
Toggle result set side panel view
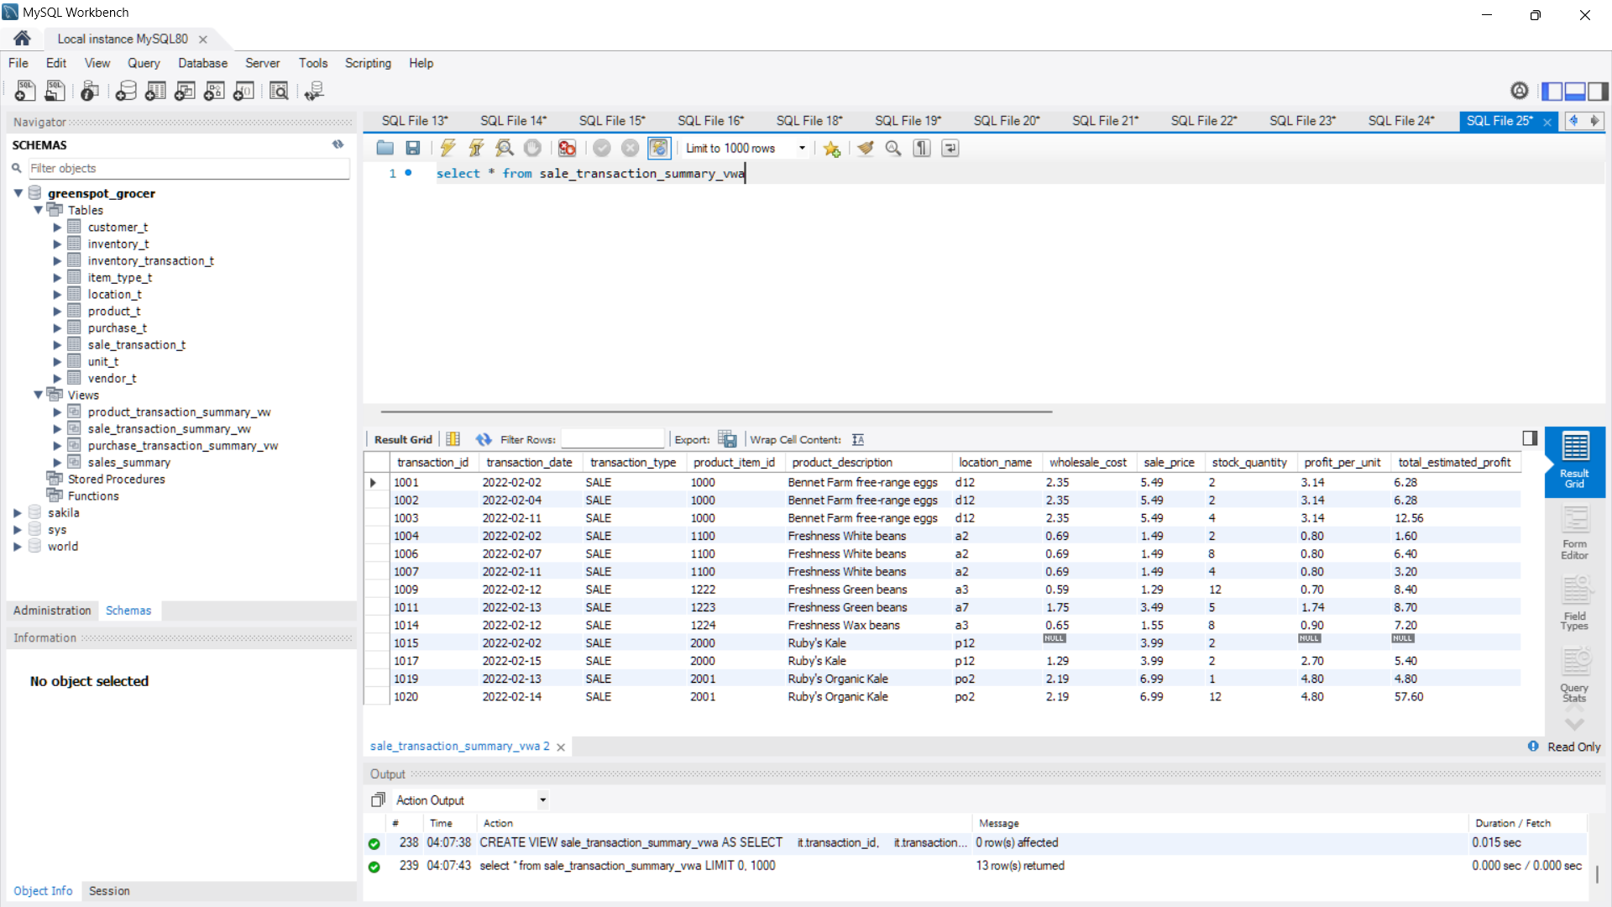tap(1530, 438)
